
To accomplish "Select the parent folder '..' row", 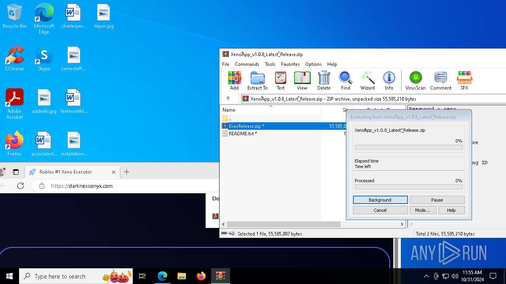I will tap(283, 119).
